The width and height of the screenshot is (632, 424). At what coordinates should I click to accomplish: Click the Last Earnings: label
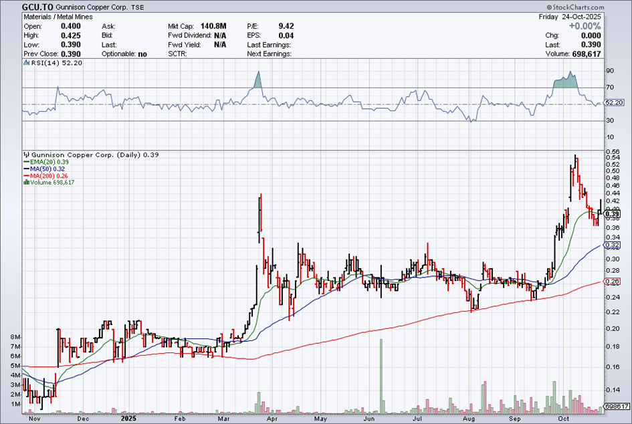point(269,45)
